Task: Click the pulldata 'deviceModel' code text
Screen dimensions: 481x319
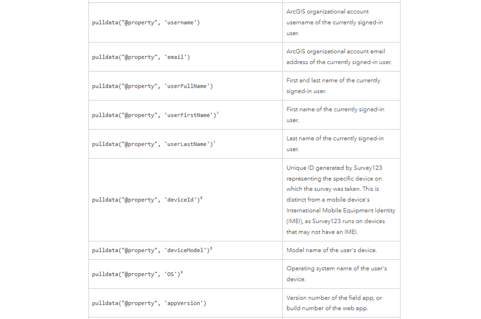Action: [150, 251]
